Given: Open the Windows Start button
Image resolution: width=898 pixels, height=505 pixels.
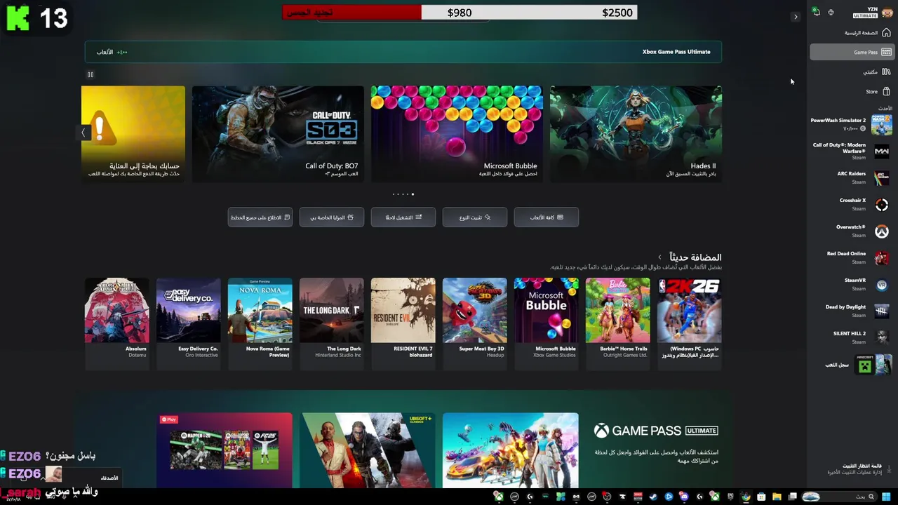Looking at the screenshot, I should pyautogui.click(x=885, y=497).
